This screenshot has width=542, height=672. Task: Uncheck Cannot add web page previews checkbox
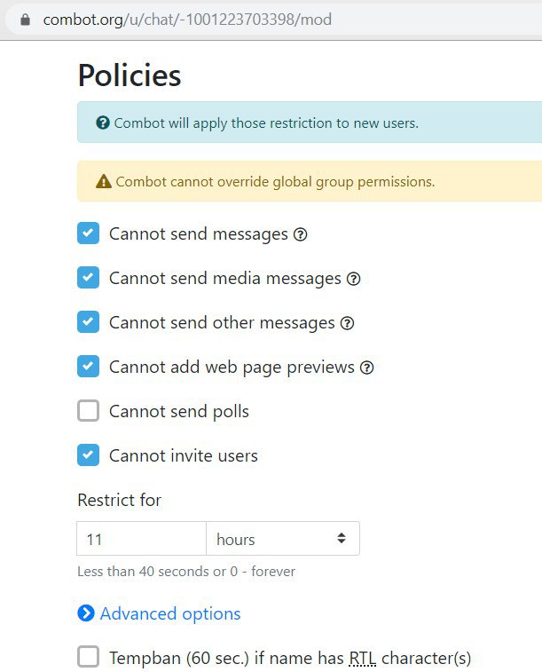(x=88, y=367)
